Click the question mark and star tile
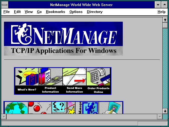The height and width of the screenshot is (127, 169). pos(63,108)
